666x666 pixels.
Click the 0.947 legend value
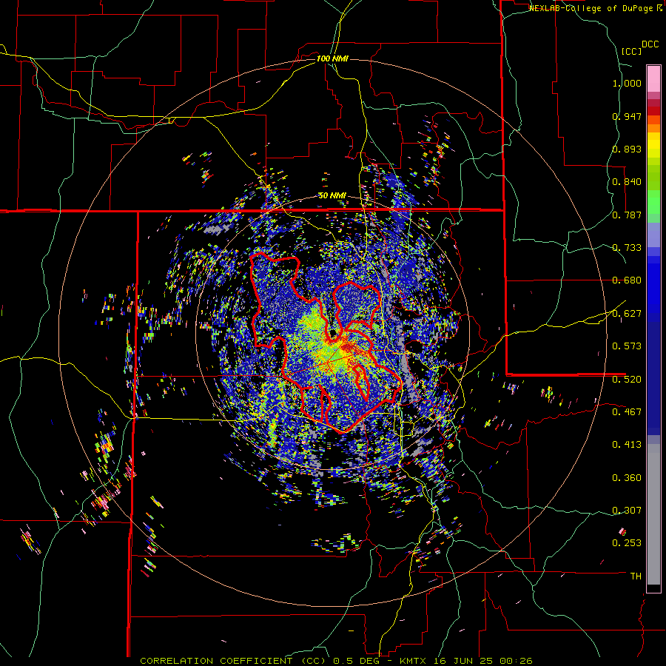627,116
